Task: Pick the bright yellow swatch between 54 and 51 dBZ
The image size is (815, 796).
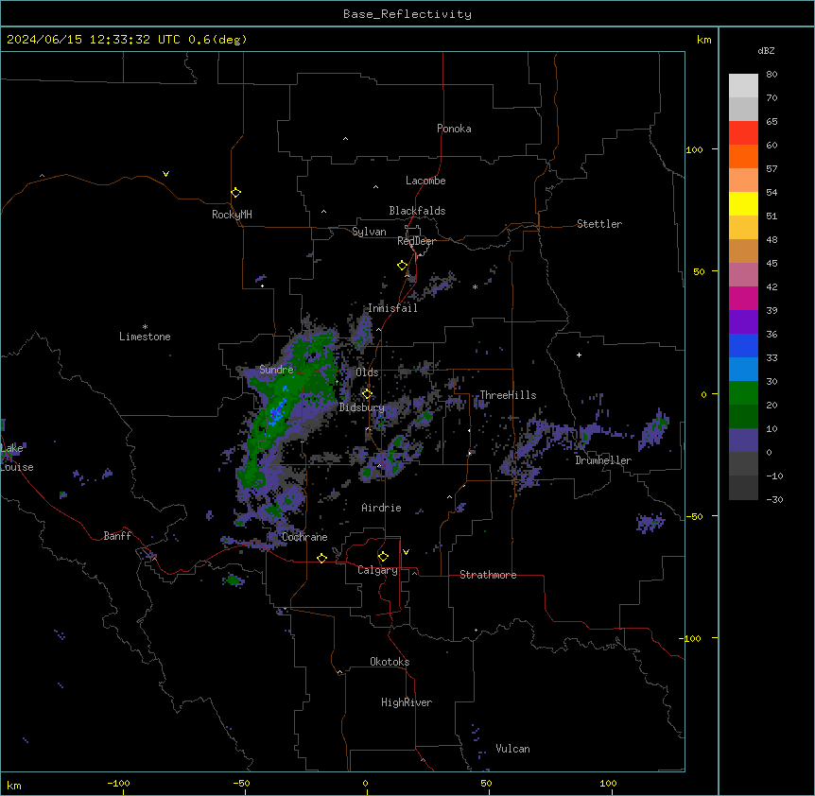Action: point(743,203)
